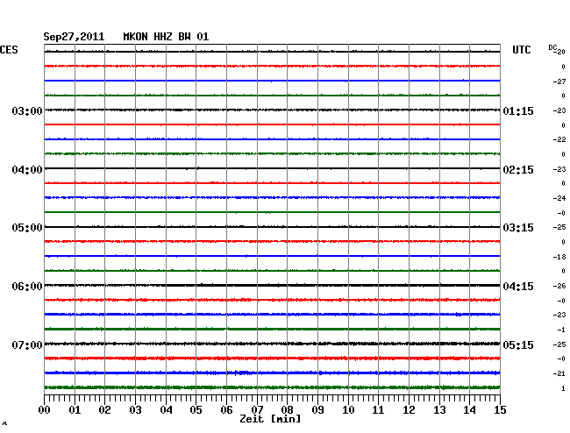This screenshot has width=570, height=433.
Task: Click the UTC column header
Action: (x=521, y=50)
